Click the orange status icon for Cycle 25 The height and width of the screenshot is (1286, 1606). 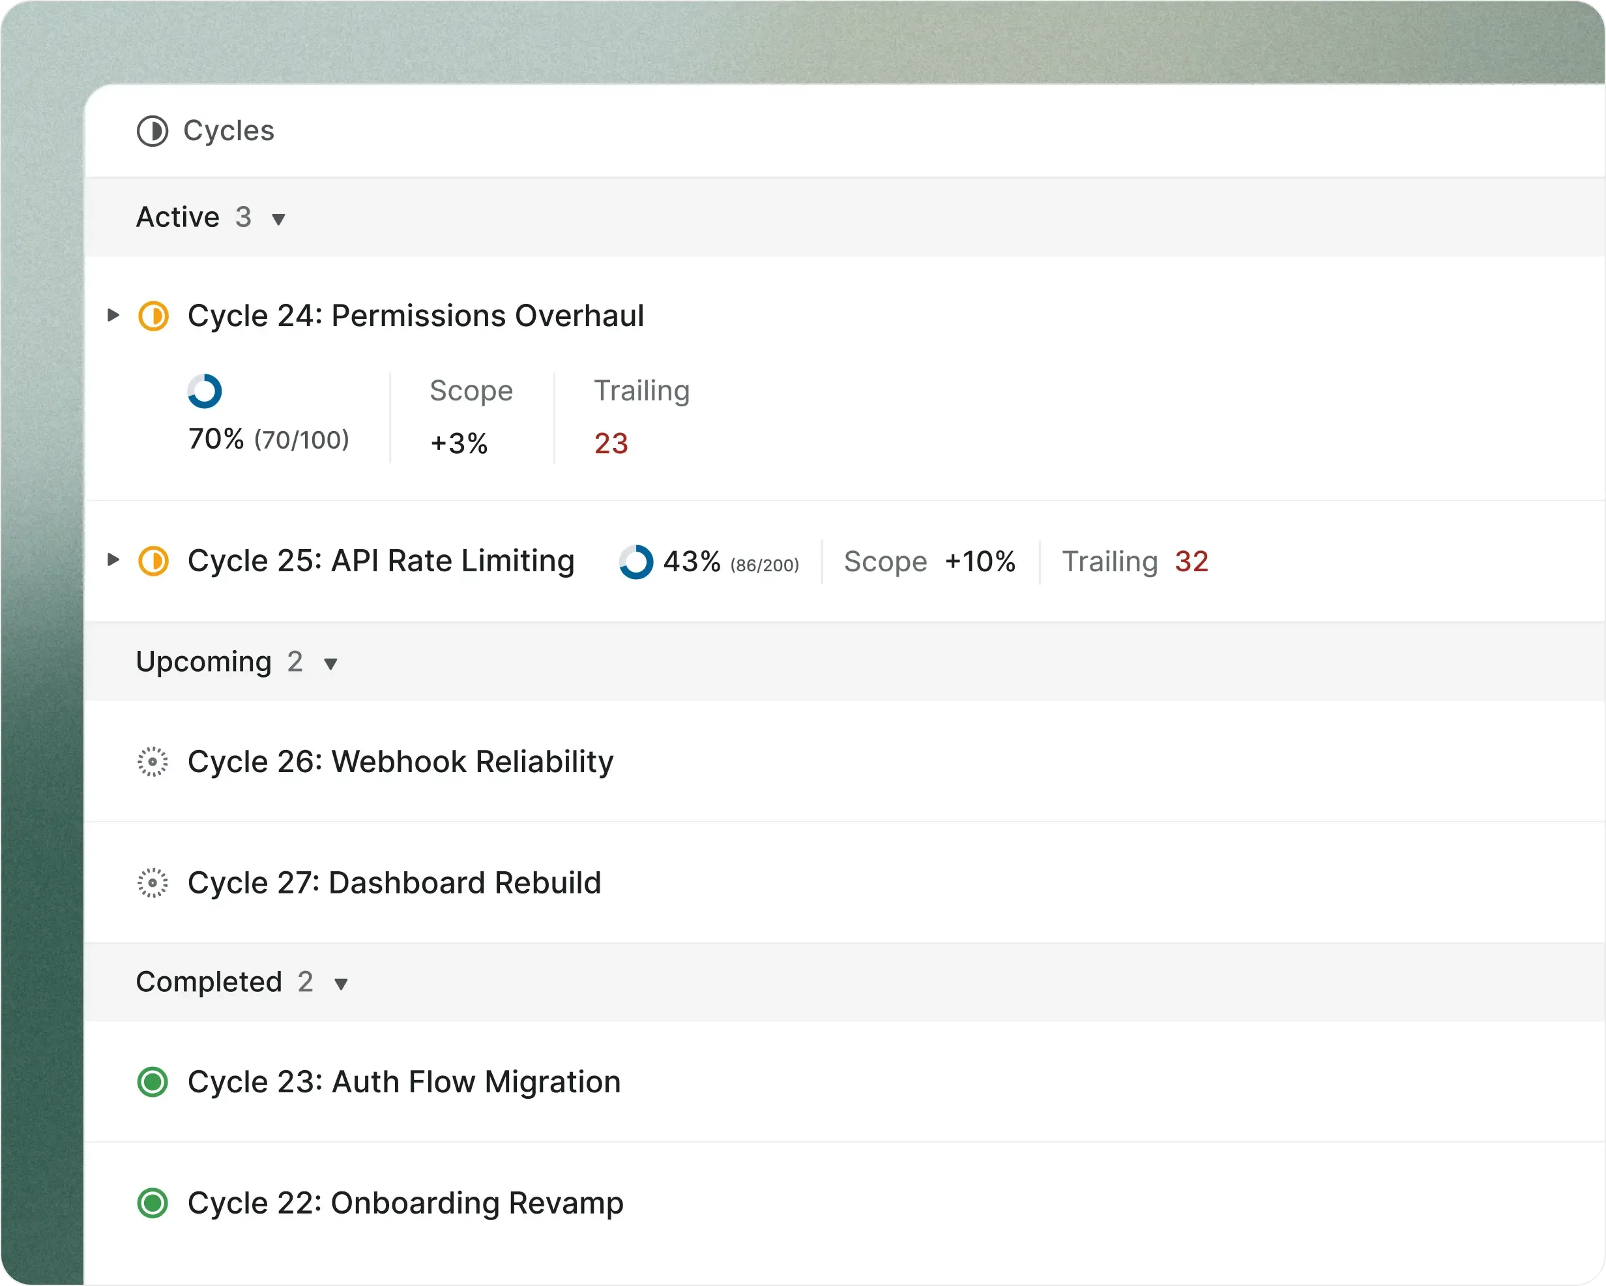(153, 561)
